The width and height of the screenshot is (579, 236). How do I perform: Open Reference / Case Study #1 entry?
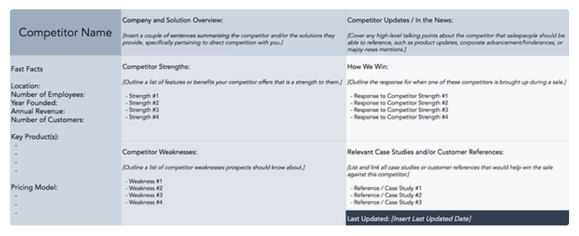386,188
